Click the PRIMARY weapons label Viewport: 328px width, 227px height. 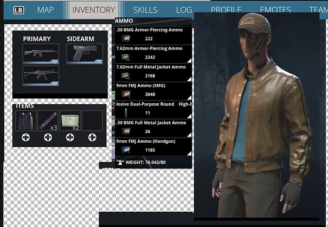pos(37,39)
